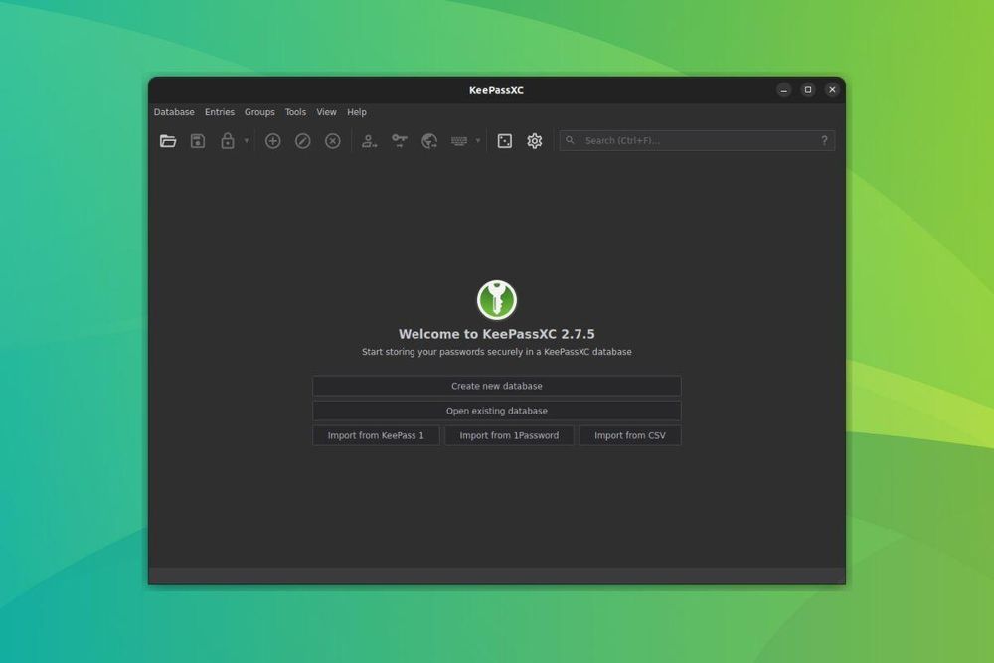994x663 pixels.
Task: Edit the selected entry via toolbar icon
Action: pos(302,140)
